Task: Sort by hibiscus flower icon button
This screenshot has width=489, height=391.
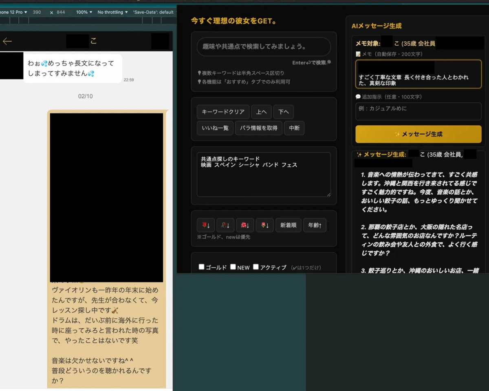Action: (x=245, y=225)
